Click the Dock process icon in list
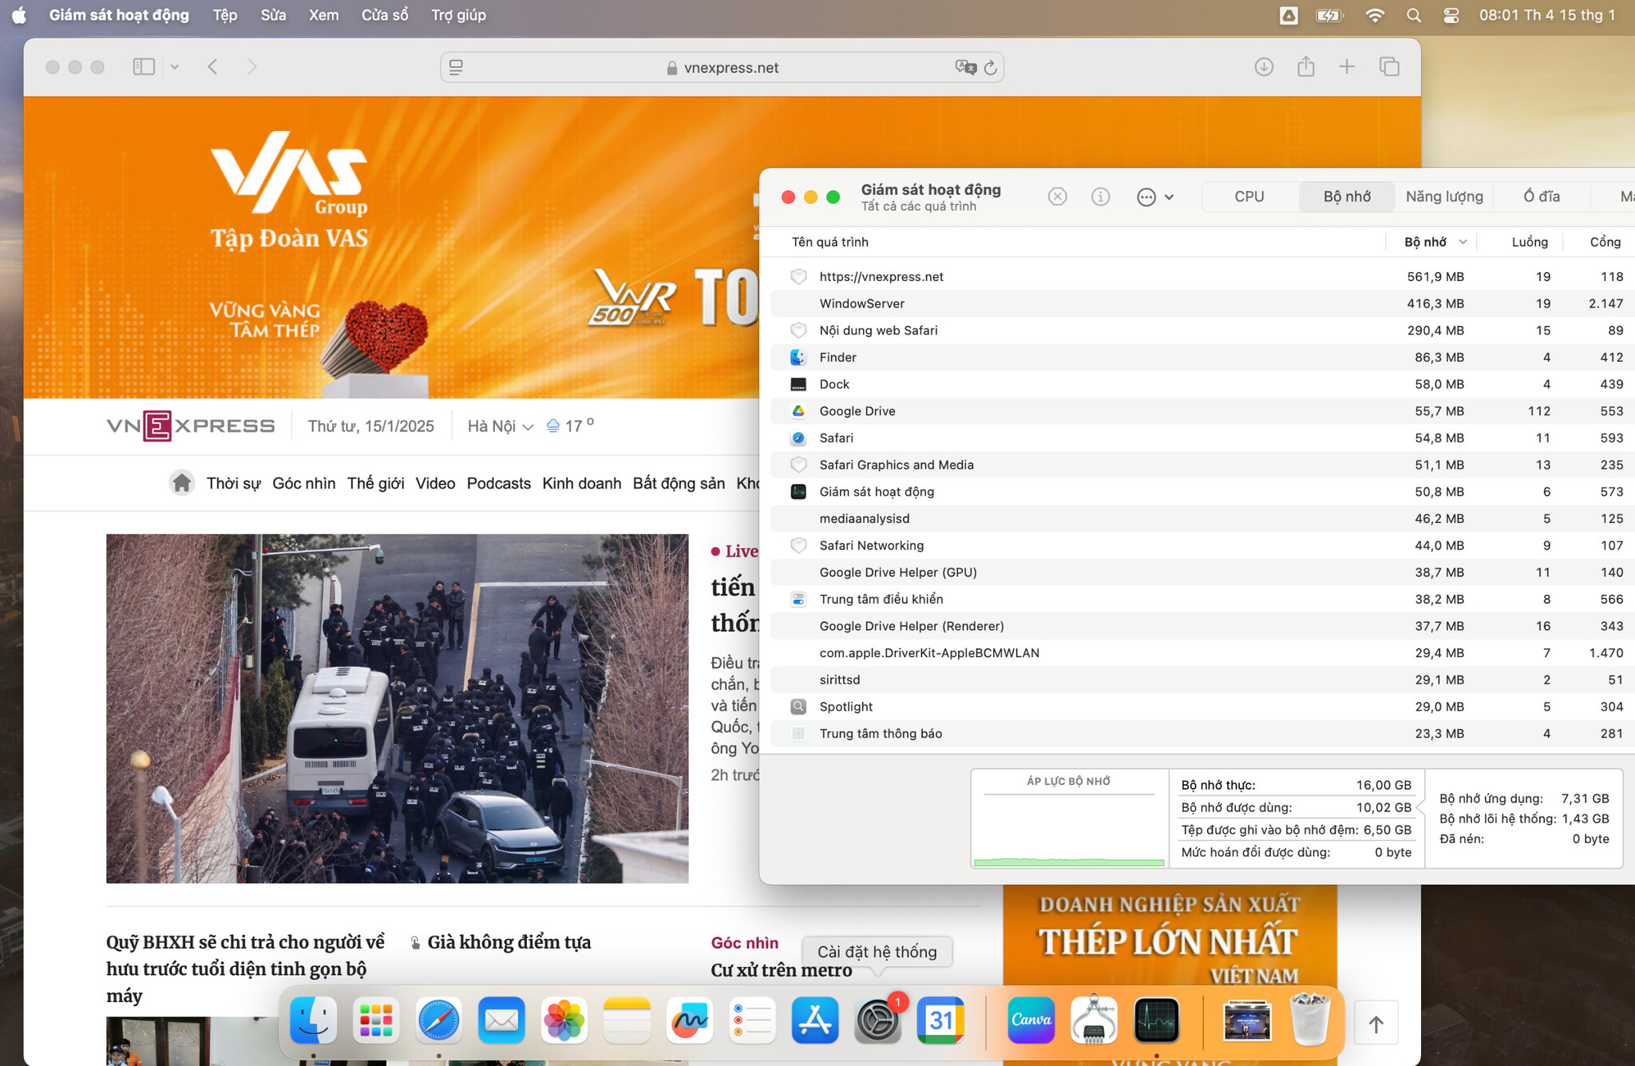1635x1066 pixels. click(x=798, y=384)
